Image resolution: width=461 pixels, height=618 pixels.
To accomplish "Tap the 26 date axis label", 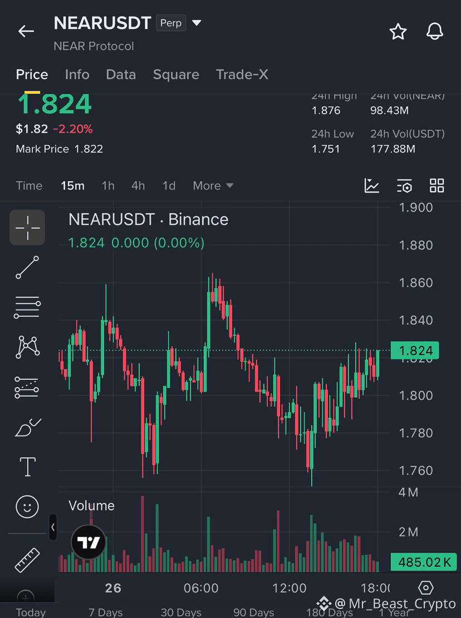I will pyautogui.click(x=113, y=588).
